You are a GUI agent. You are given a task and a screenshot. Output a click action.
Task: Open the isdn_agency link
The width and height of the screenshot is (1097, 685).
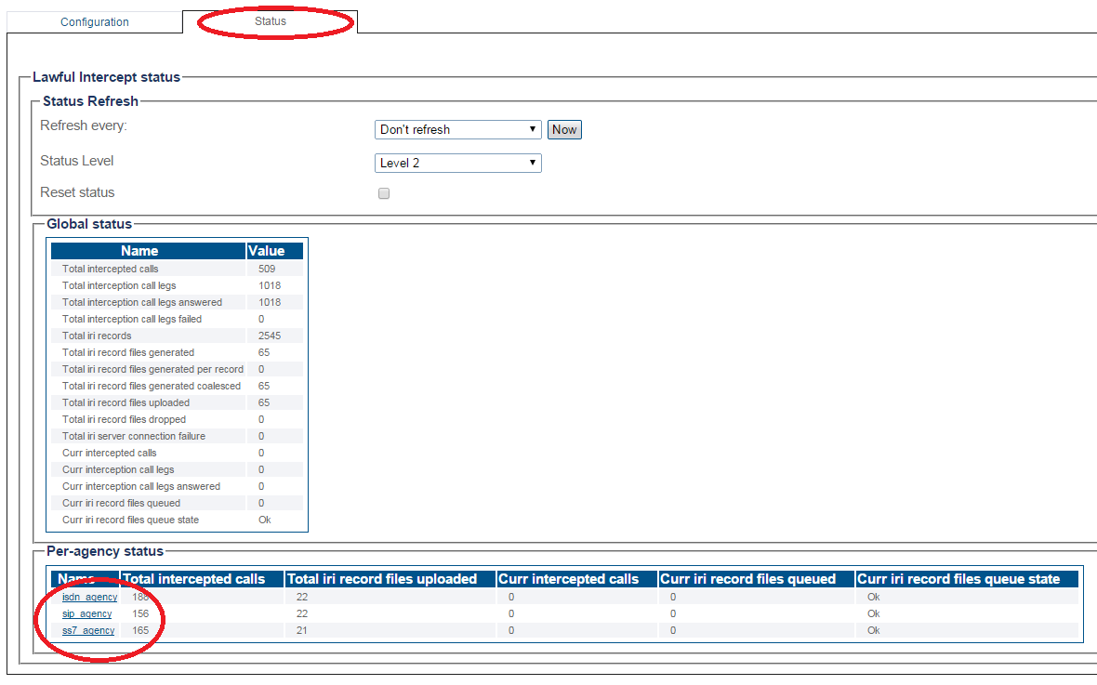pyautogui.click(x=89, y=597)
